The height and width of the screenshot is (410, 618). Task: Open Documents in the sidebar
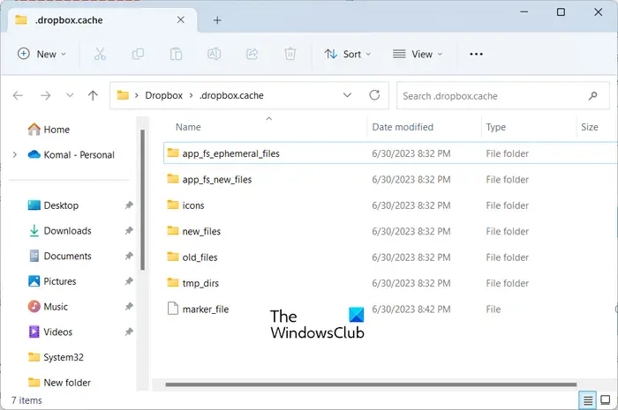(x=60, y=256)
